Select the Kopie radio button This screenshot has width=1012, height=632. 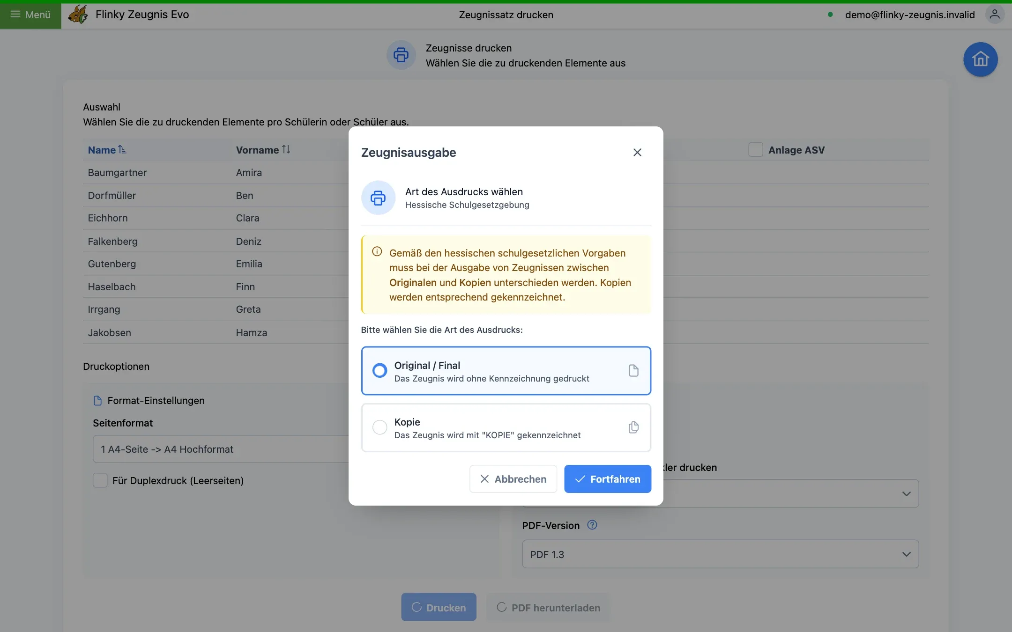[x=379, y=427]
